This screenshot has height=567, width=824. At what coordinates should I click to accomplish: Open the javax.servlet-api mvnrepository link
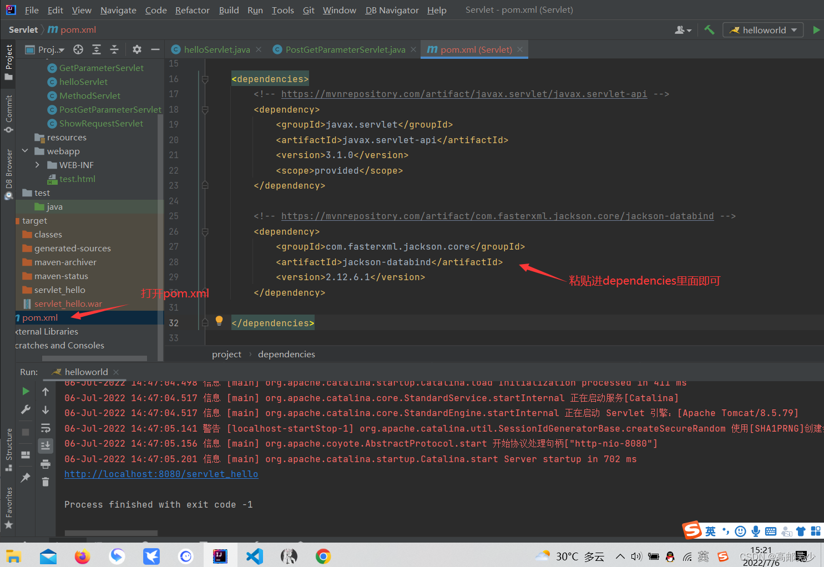pyautogui.click(x=464, y=94)
